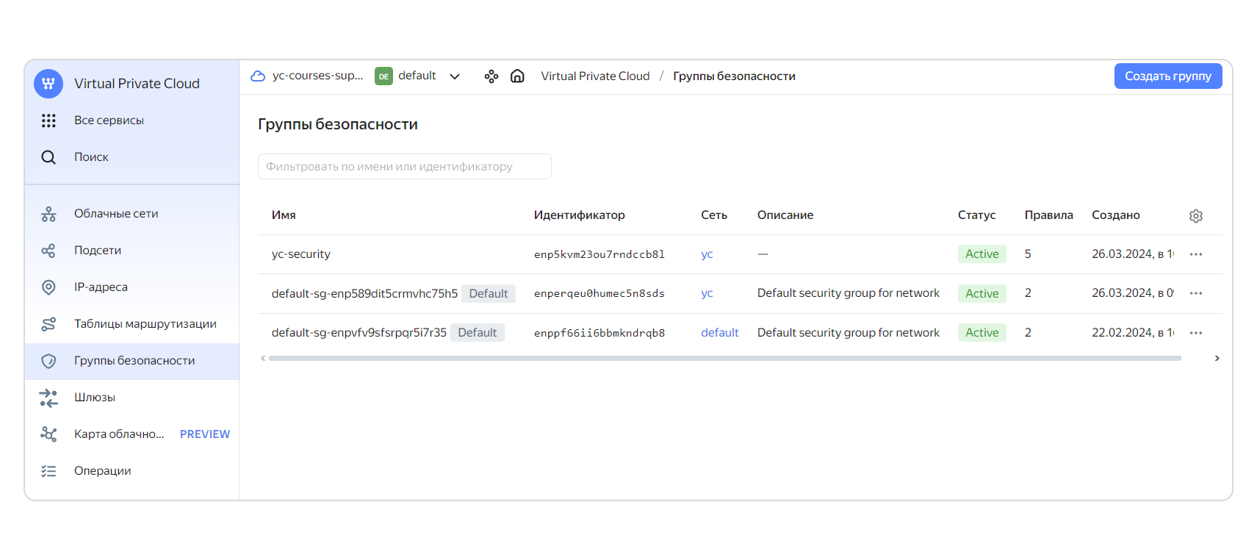
Task: Open the yc-courses-sup... cloud selector
Action: [x=317, y=76]
